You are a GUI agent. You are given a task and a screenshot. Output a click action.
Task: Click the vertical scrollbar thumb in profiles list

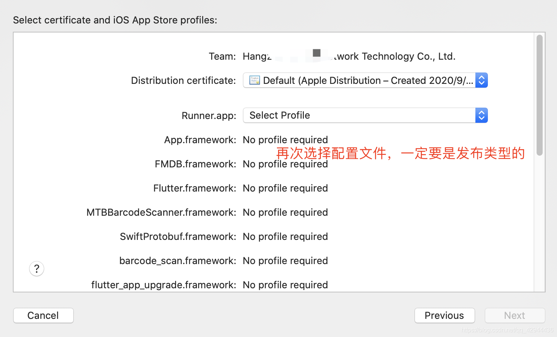pyautogui.click(x=540, y=95)
